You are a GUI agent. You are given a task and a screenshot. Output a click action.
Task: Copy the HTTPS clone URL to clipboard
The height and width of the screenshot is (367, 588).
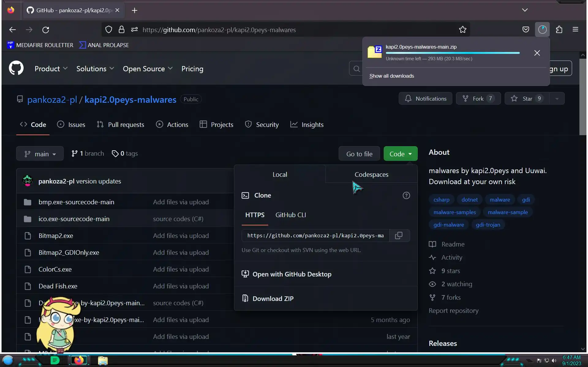pyautogui.click(x=399, y=235)
